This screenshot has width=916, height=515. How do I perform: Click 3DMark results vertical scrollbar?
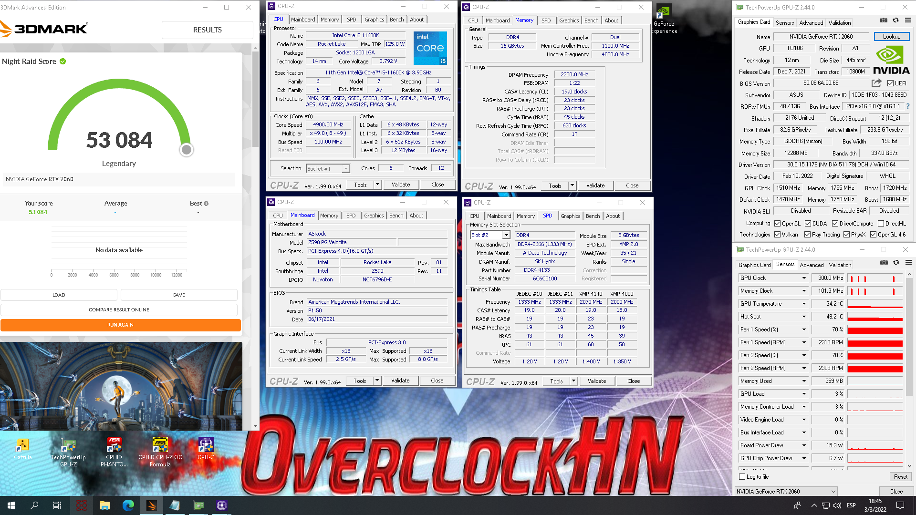pos(255,100)
